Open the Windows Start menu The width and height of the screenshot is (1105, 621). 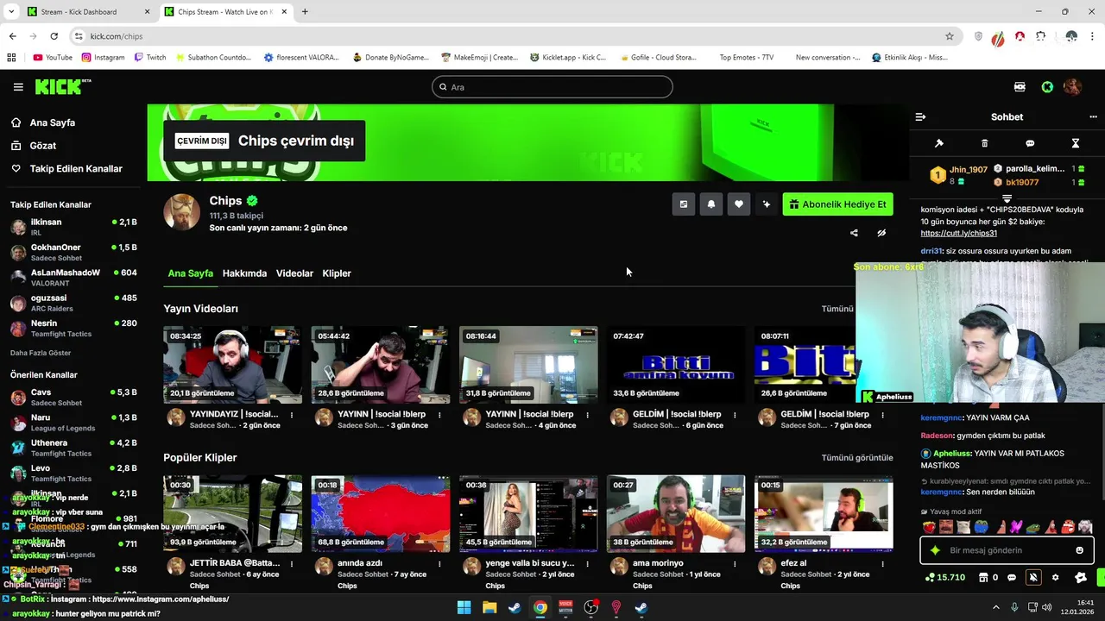pos(464,607)
